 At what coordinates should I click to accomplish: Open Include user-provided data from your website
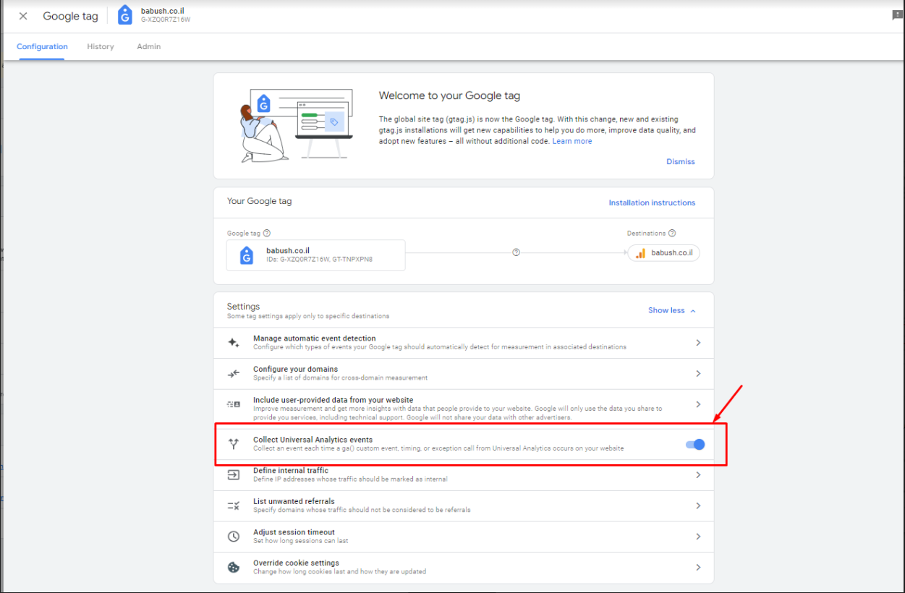pos(463,408)
